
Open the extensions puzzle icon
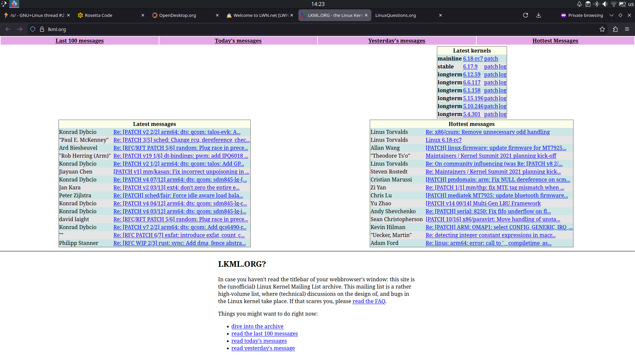615,29
